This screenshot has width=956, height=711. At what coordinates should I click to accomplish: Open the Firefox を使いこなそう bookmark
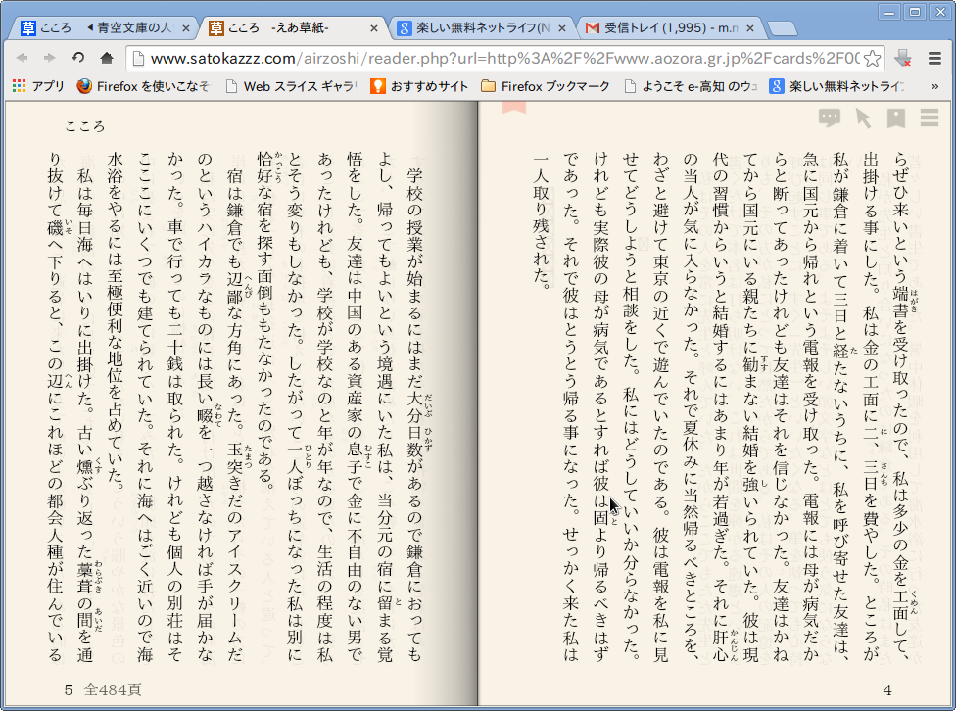pyautogui.click(x=143, y=86)
